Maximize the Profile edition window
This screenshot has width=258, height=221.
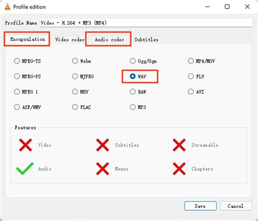tap(227, 7)
